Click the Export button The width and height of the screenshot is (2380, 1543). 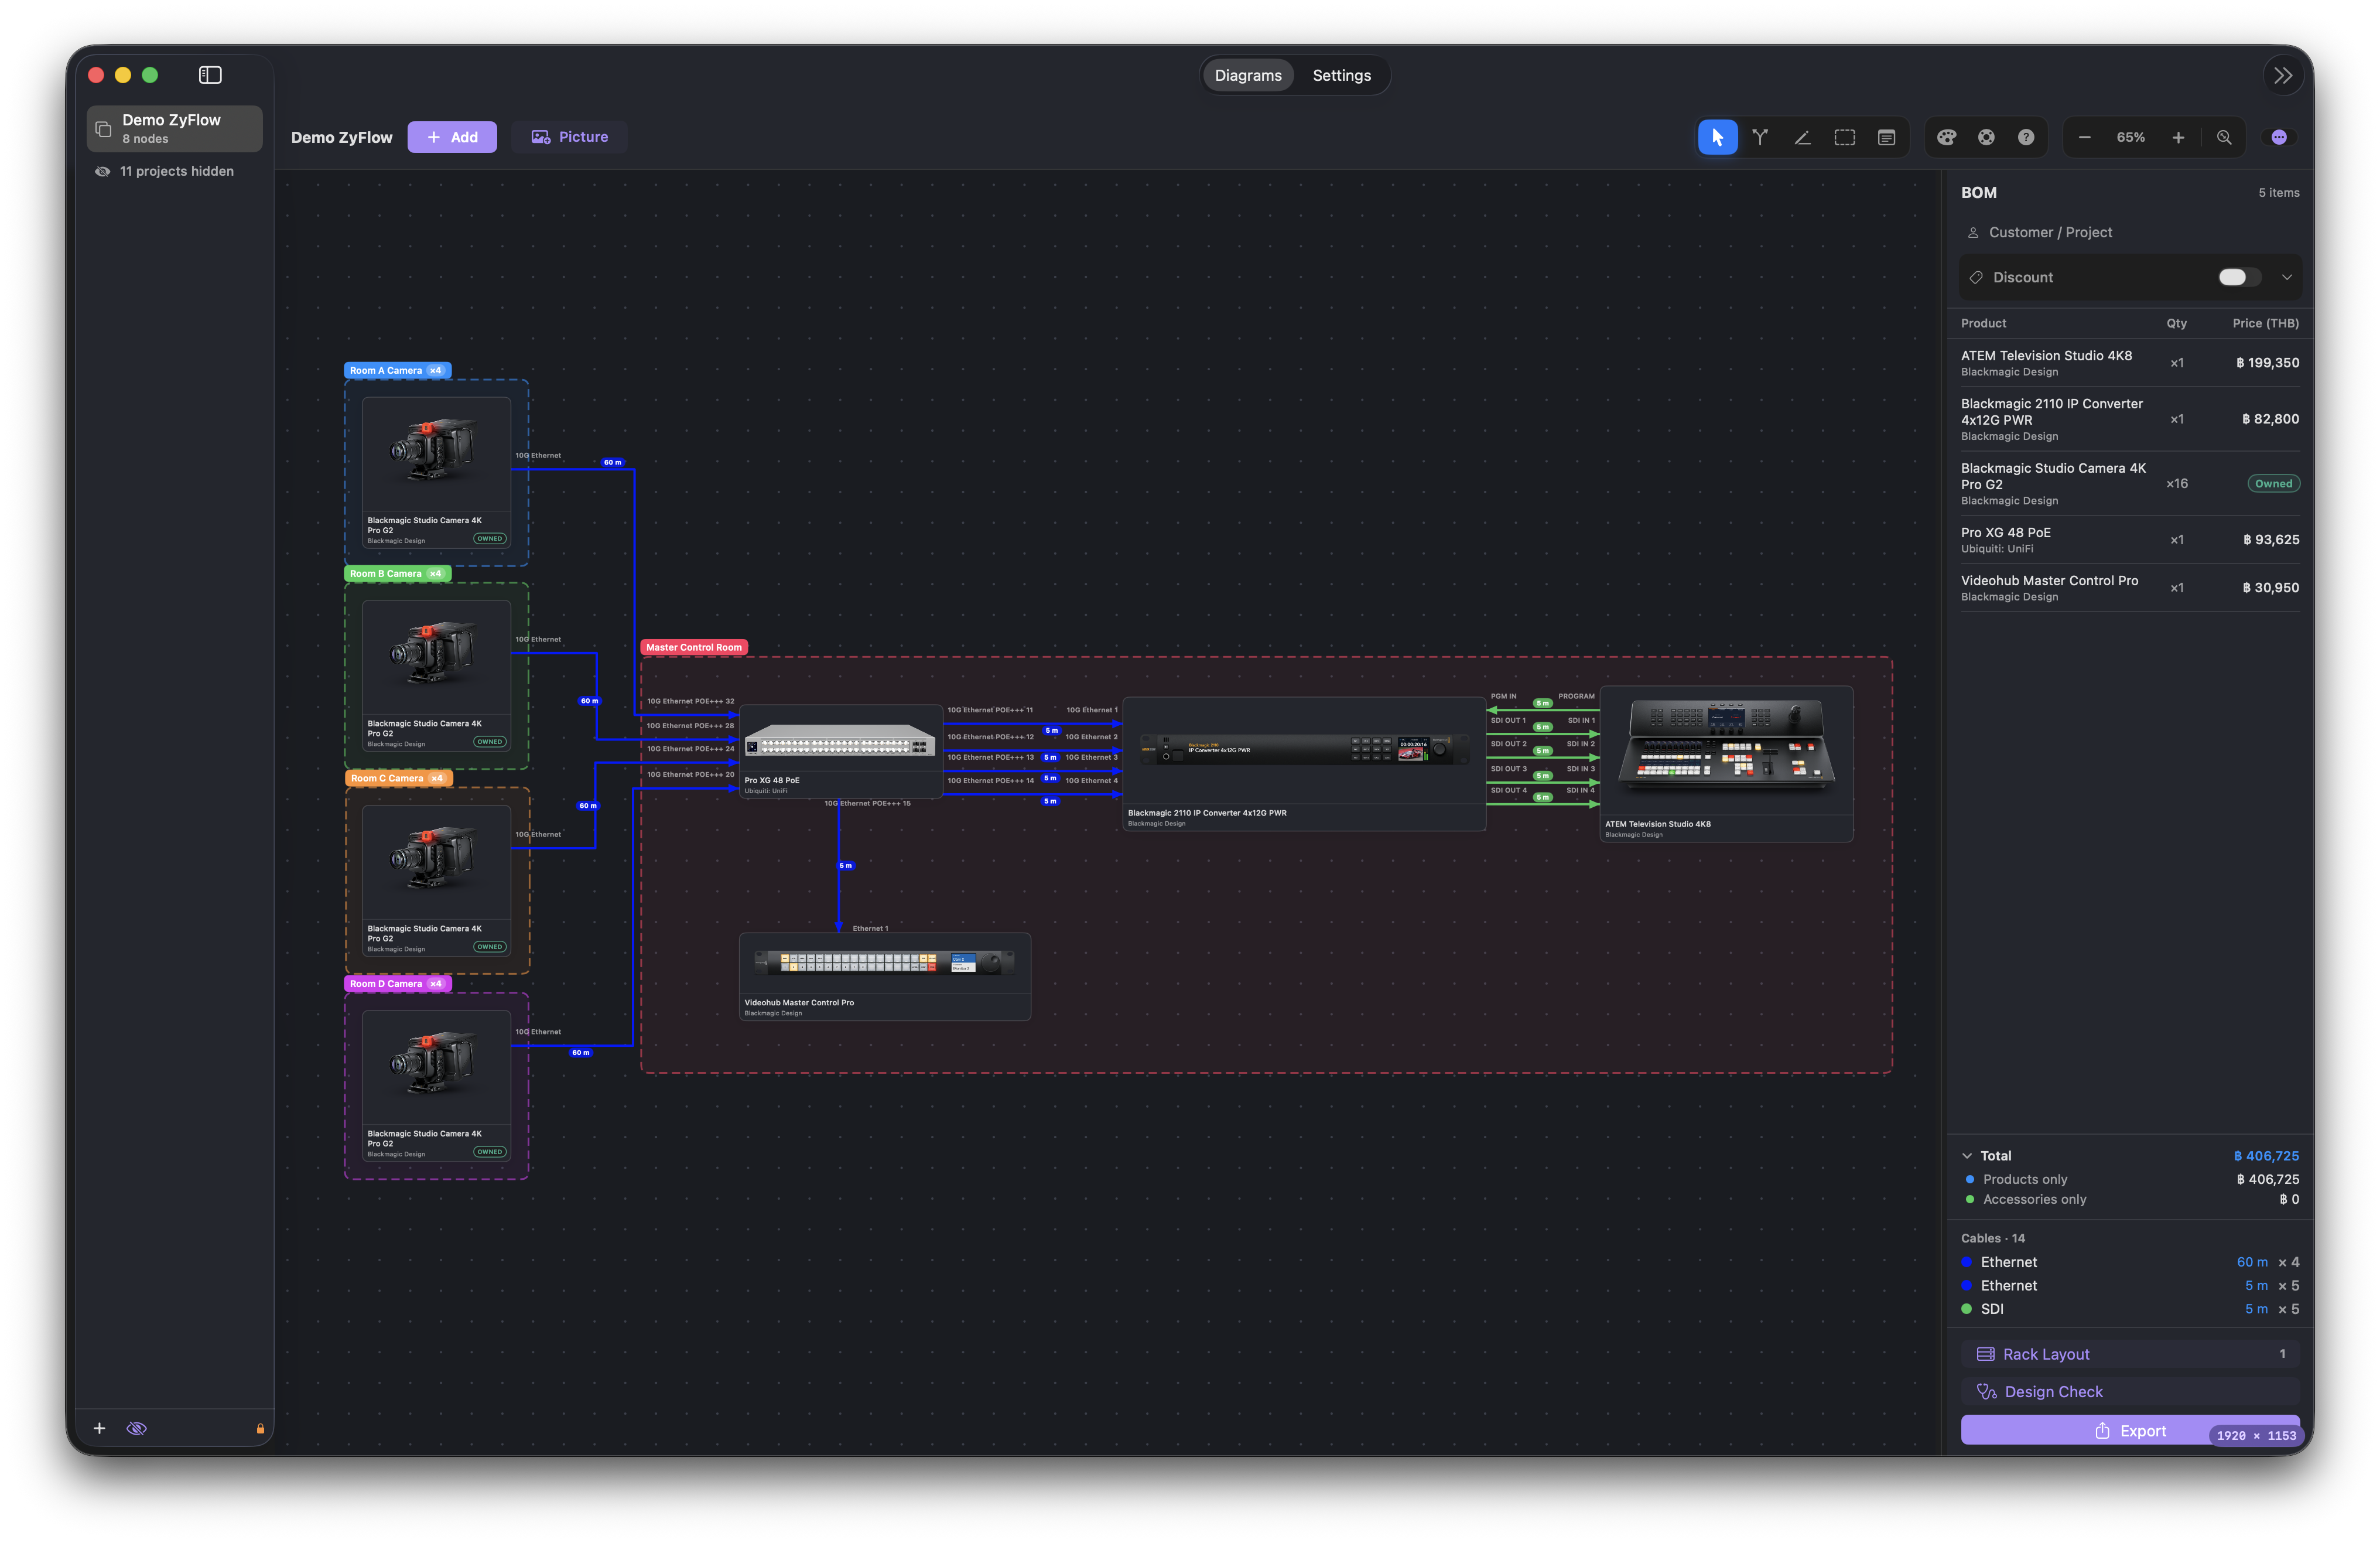pos(2130,1431)
